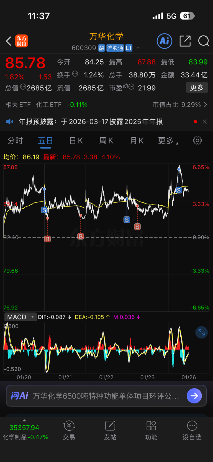Tap B buy marker at 82.40 line
This screenshot has height=462, width=213.
click(47, 239)
